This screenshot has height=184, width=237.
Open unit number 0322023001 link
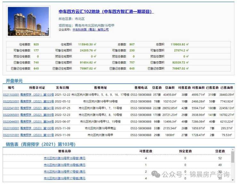pyautogui.click(x=11, y=102)
